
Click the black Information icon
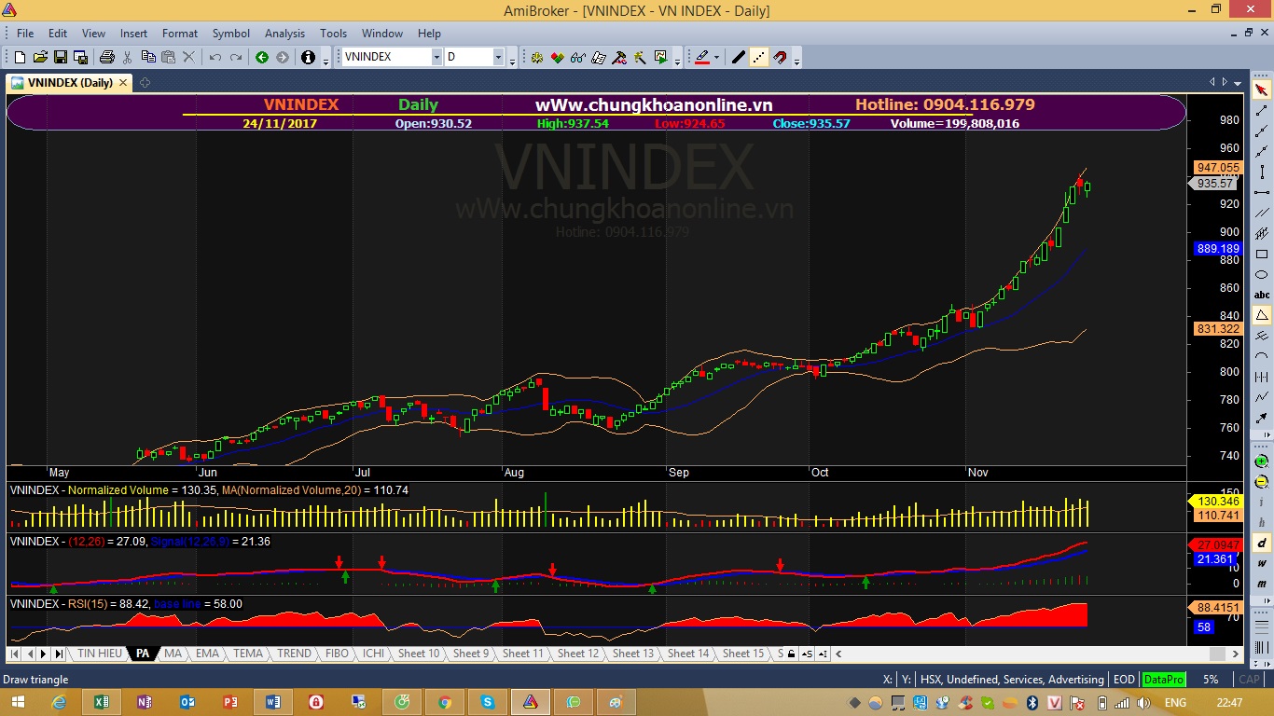(309, 58)
